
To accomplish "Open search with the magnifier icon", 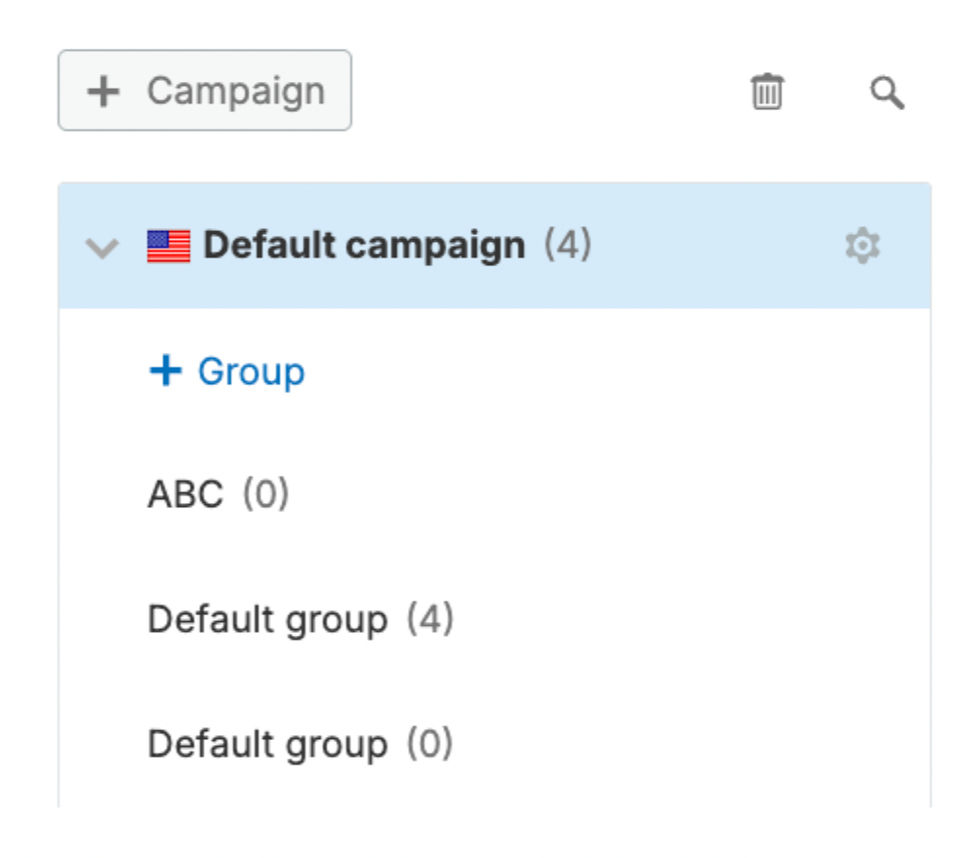I will pyautogui.click(x=886, y=94).
